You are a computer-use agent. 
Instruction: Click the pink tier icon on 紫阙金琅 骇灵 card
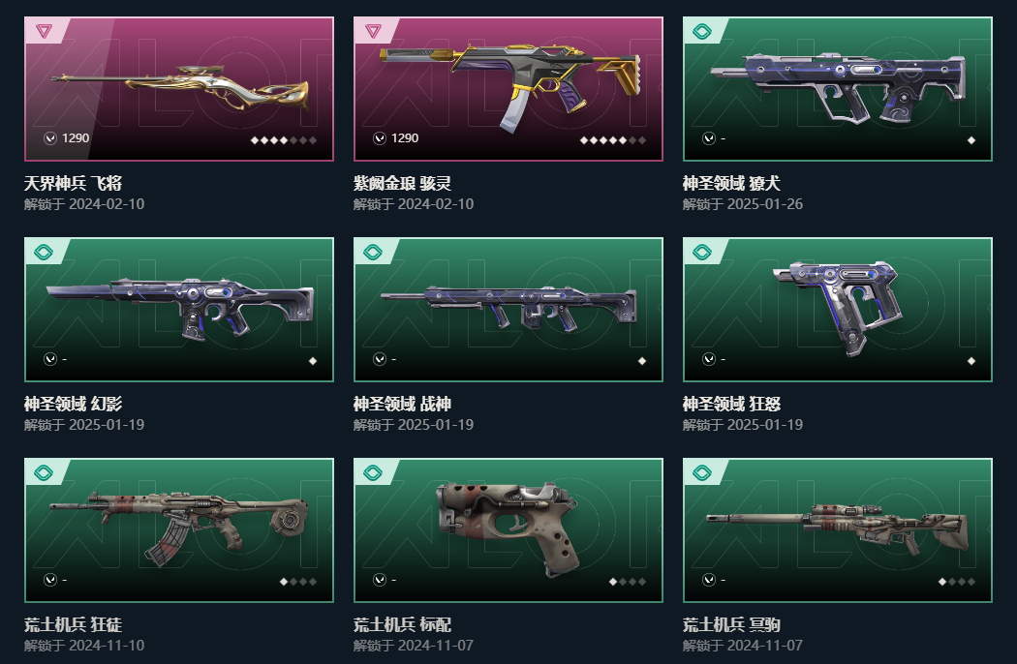coord(373,30)
